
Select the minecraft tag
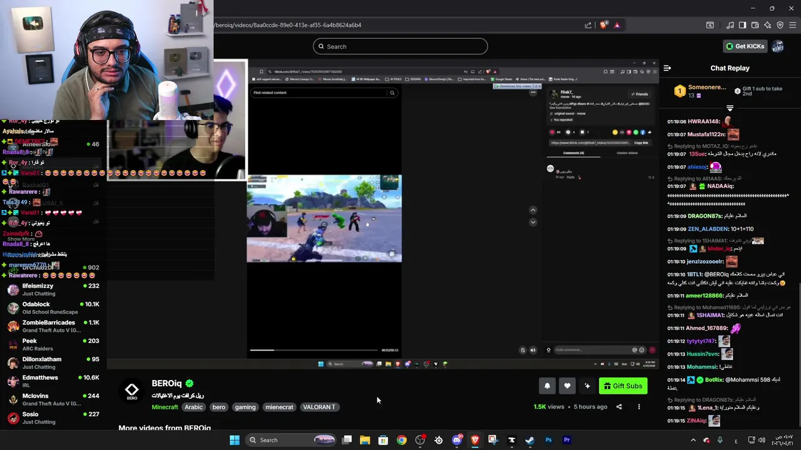279,407
